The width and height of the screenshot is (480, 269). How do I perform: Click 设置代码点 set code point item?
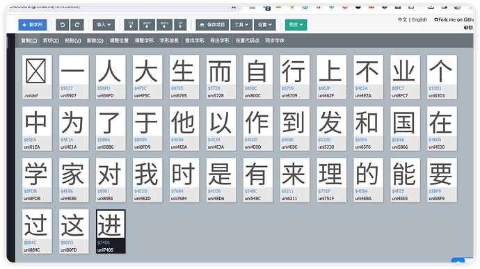[x=248, y=41]
